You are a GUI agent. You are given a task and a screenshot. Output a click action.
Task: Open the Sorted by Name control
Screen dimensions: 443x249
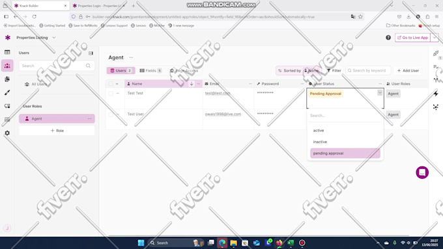click(x=298, y=70)
